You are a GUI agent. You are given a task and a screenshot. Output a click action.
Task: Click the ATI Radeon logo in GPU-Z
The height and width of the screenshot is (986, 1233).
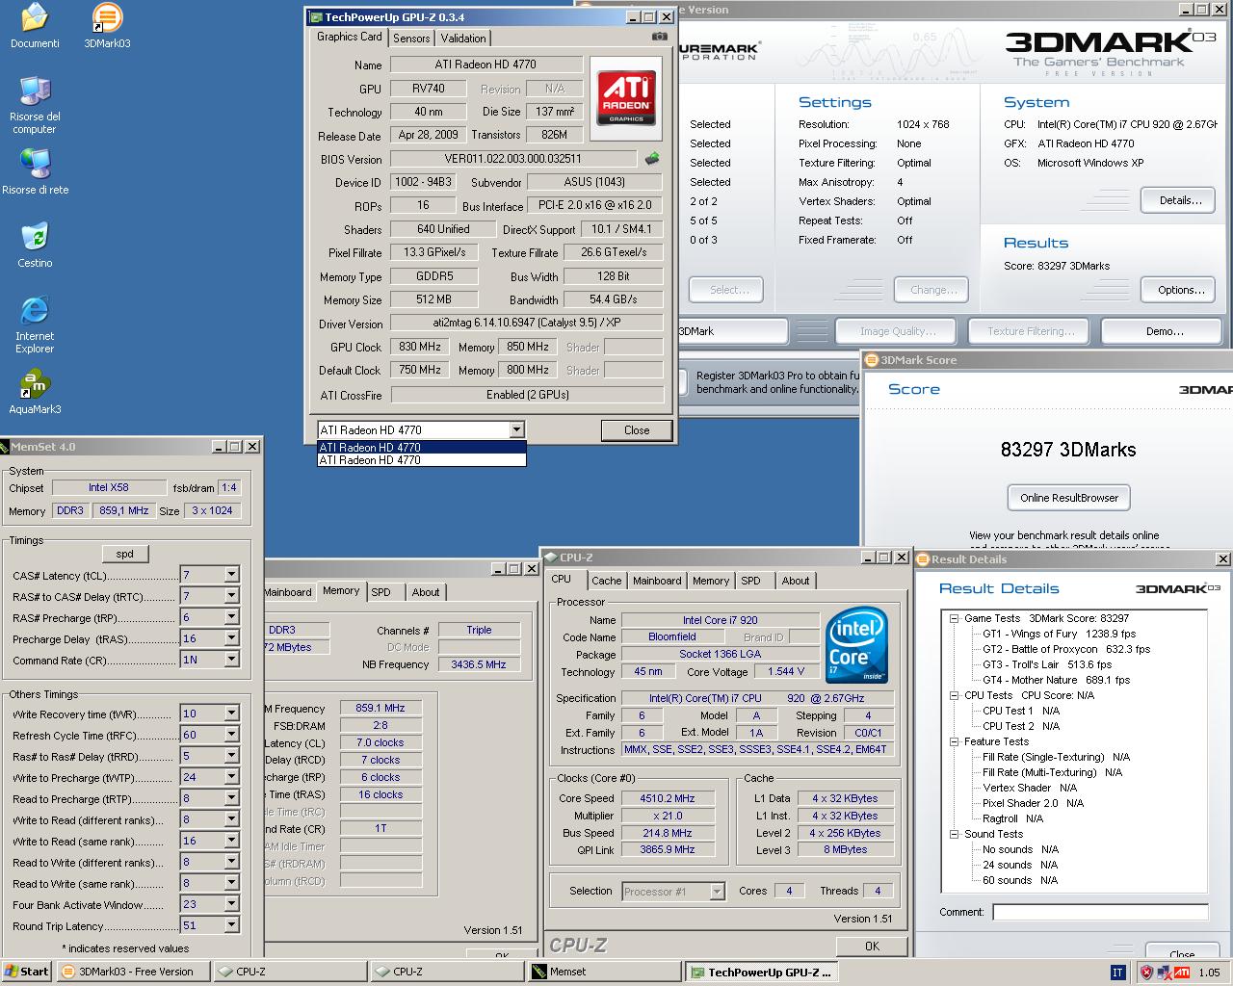tap(626, 98)
